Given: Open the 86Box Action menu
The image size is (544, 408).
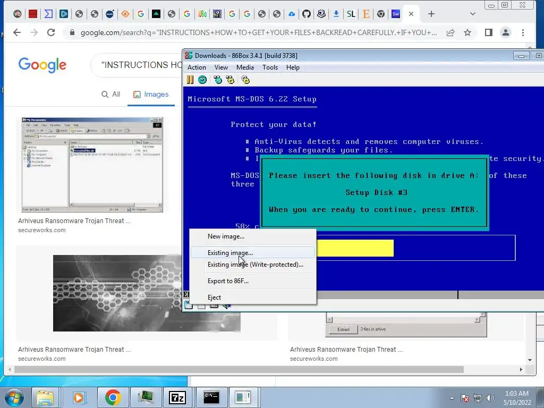Looking at the screenshot, I should [x=197, y=67].
